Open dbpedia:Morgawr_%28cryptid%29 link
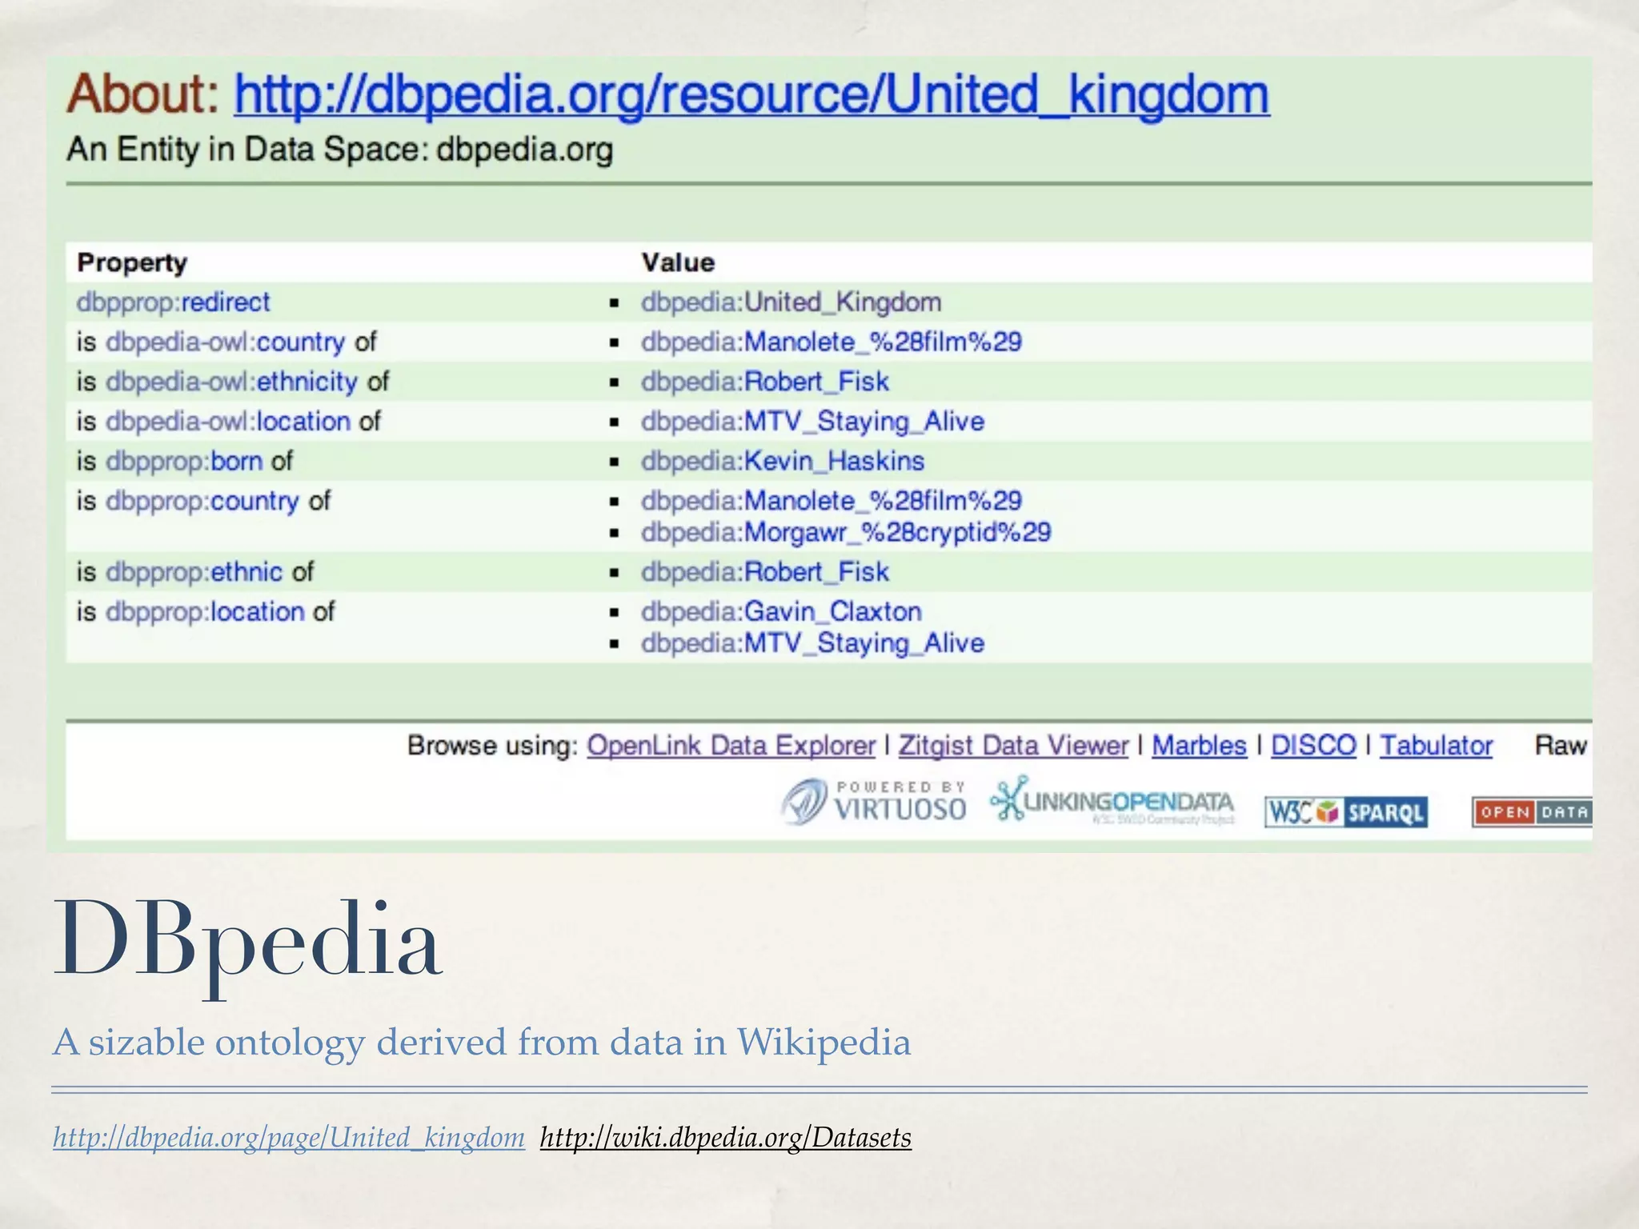Viewport: 1639px width, 1229px height. pyautogui.click(x=845, y=532)
